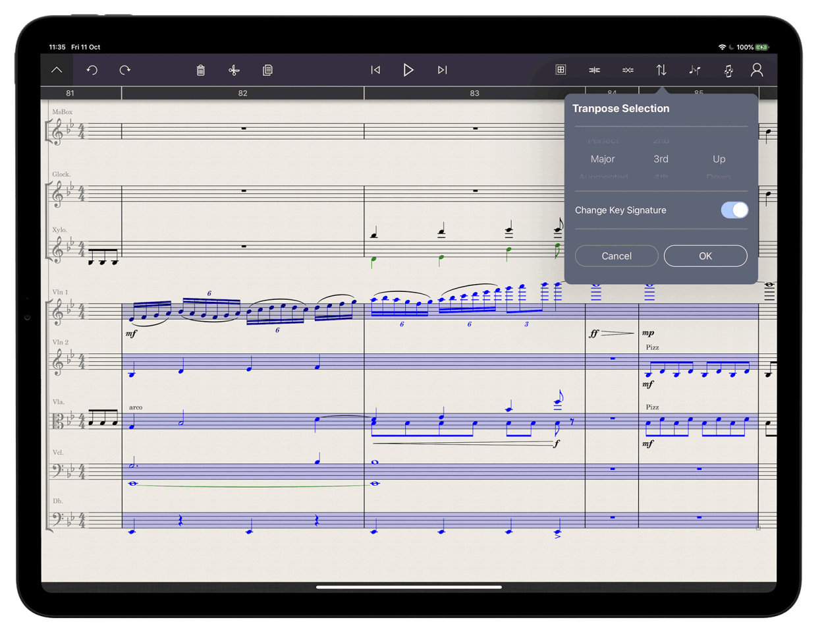This screenshot has height=630, width=824.
Task: Select the Transpose tool icon
Action: (661, 71)
